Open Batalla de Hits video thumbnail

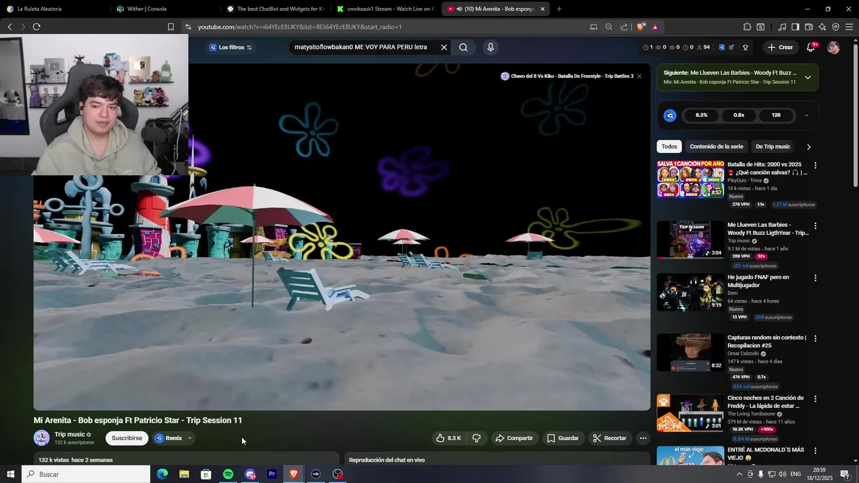pos(691,179)
